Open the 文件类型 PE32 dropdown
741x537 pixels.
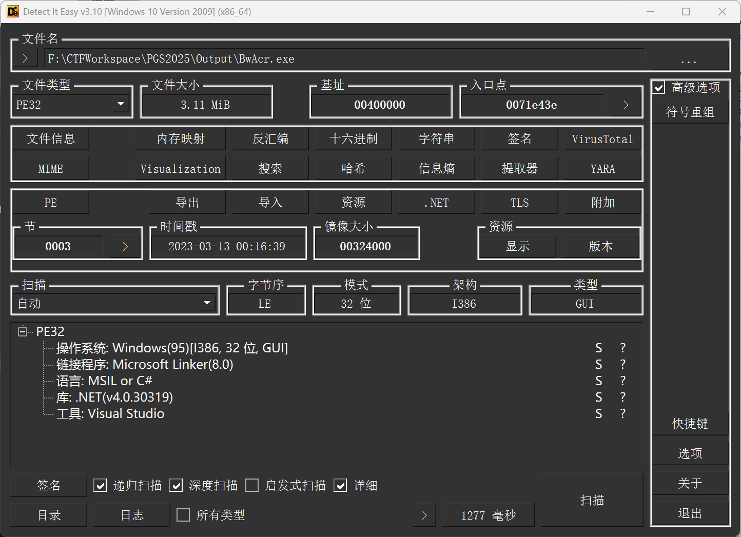(x=72, y=105)
